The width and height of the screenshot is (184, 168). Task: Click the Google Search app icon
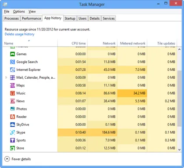pyautogui.click(x=12, y=62)
